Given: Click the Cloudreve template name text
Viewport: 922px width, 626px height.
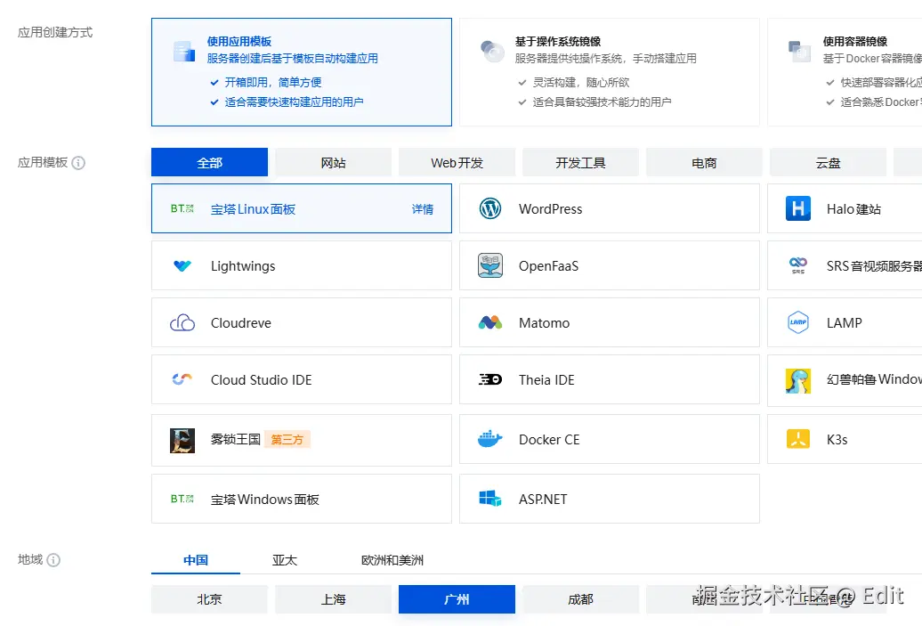Looking at the screenshot, I should pyautogui.click(x=241, y=323).
